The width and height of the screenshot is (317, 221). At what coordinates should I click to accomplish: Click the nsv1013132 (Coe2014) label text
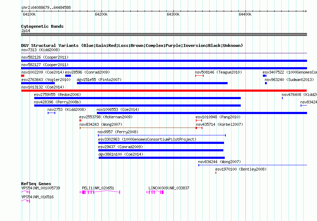pyautogui.click(x=43, y=87)
